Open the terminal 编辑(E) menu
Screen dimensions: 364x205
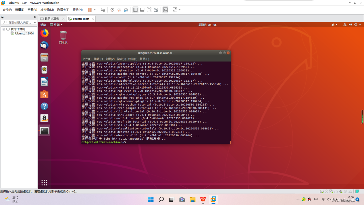tap(98, 59)
